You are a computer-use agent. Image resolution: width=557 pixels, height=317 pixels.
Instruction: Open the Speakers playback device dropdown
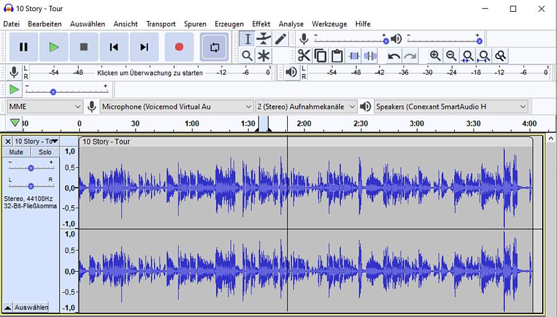451,106
